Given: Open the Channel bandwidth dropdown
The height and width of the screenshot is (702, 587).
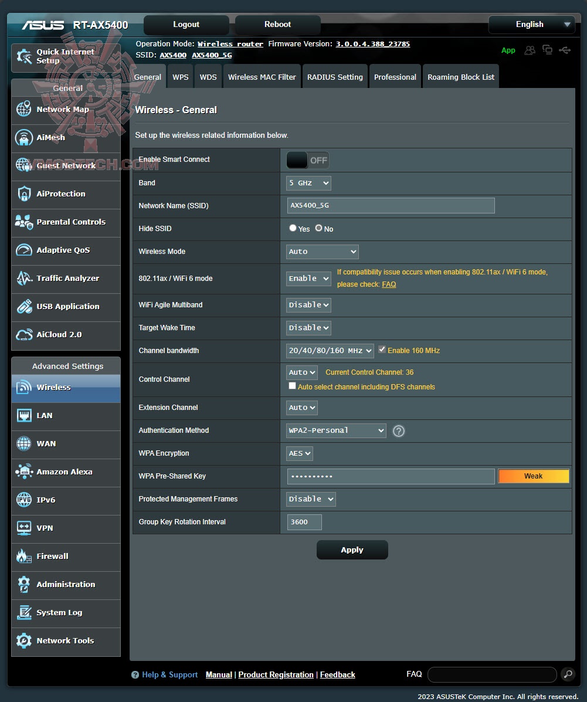Looking at the screenshot, I should tap(330, 351).
